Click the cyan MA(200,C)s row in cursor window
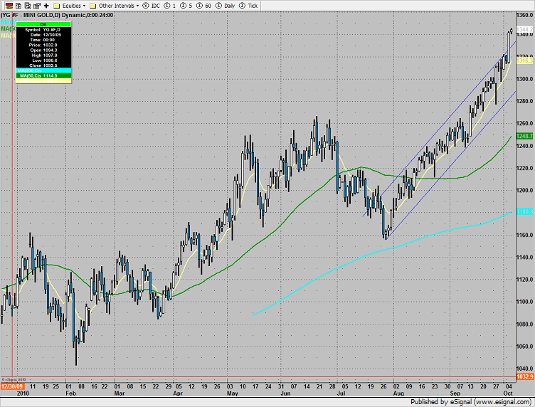The height and width of the screenshot is (407, 535). [43, 70]
